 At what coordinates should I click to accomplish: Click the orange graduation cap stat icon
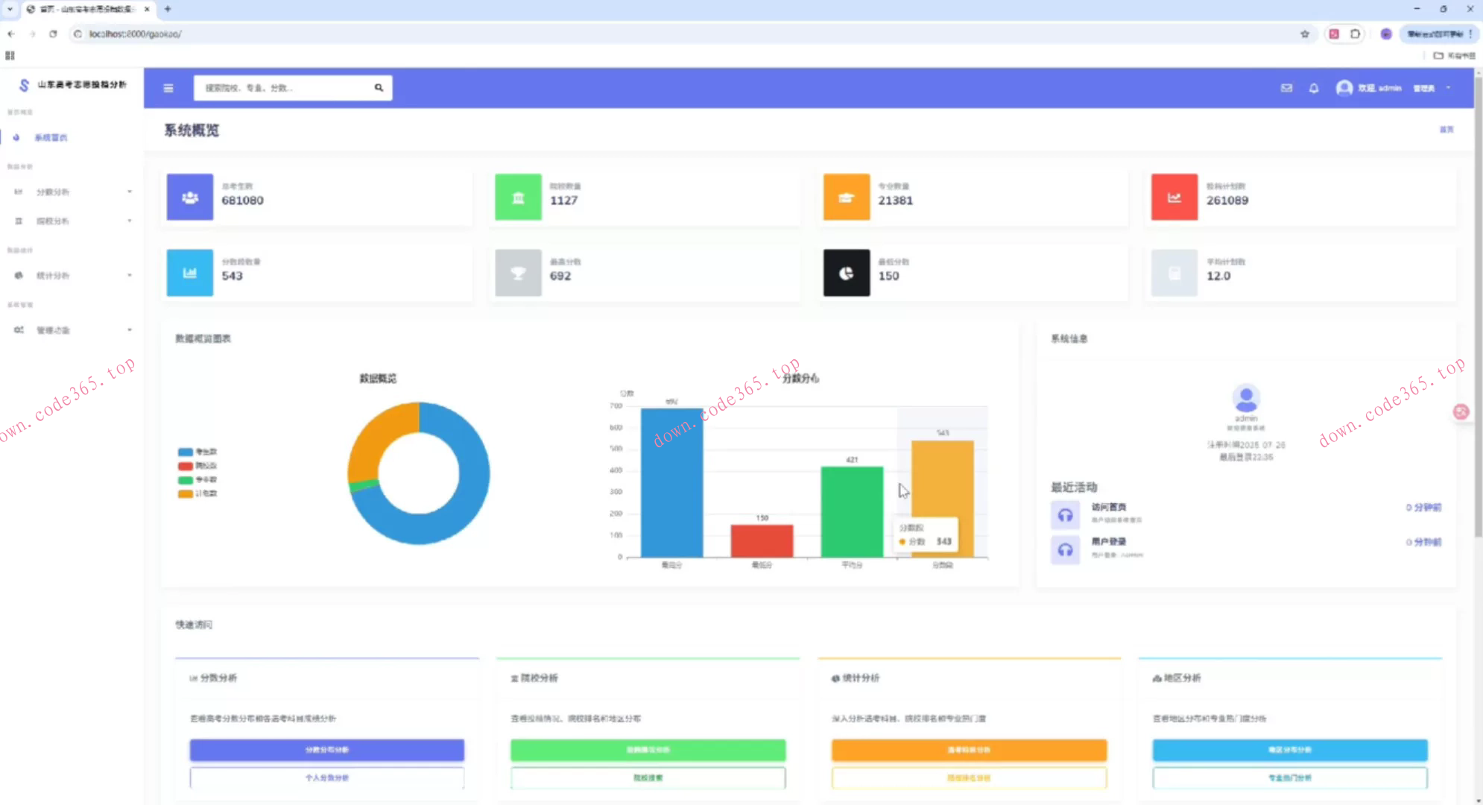(846, 198)
